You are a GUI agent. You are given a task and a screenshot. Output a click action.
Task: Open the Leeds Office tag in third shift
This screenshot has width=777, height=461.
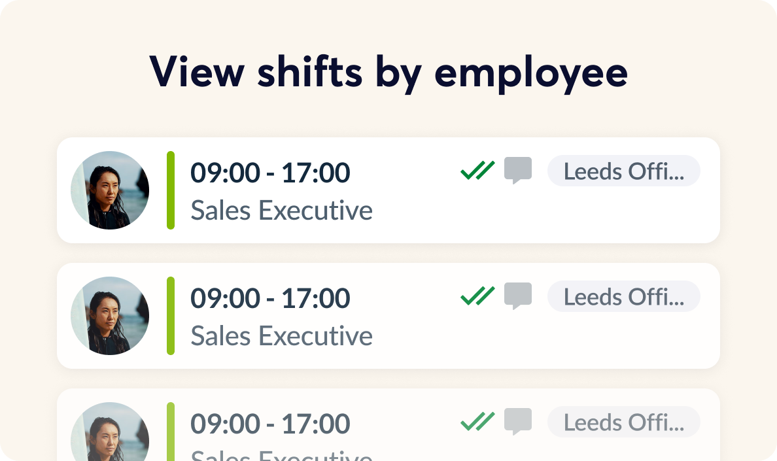pyautogui.click(x=623, y=422)
